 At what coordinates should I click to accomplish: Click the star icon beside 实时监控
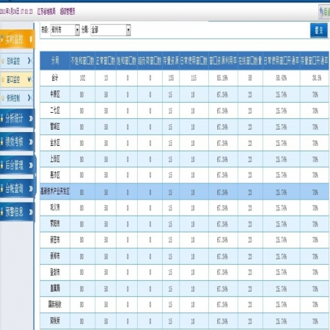(x=2, y=39)
